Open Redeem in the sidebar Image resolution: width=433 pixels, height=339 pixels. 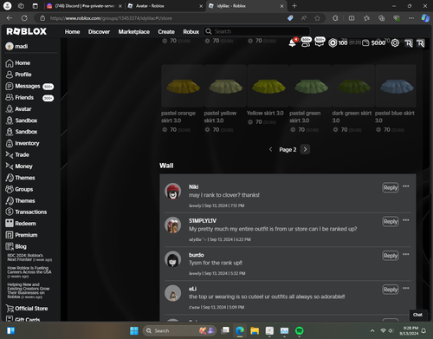pyautogui.click(x=21, y=224)
